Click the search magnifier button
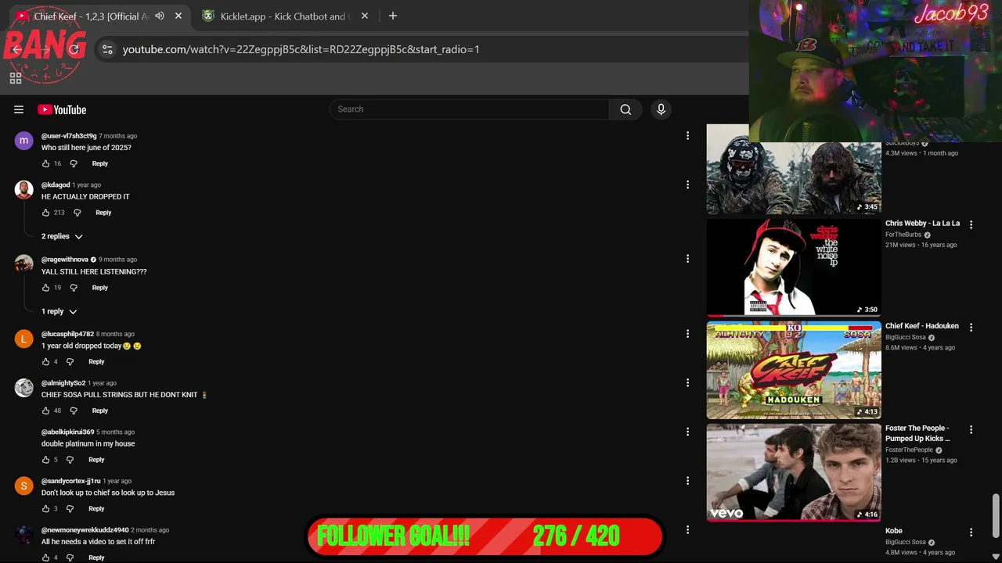The image size is (1002, 563). click(625, 109)
